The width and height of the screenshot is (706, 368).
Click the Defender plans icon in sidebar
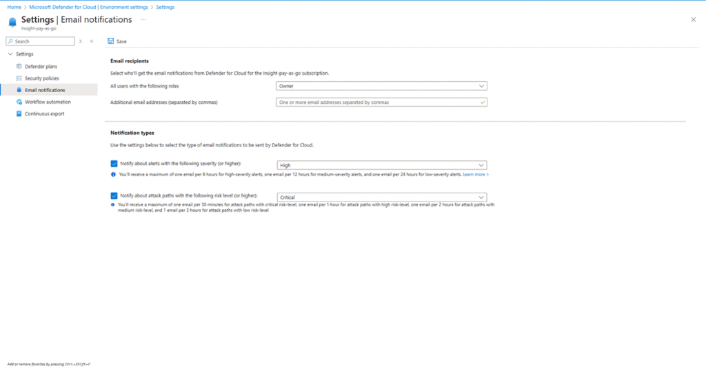[19, 66]
